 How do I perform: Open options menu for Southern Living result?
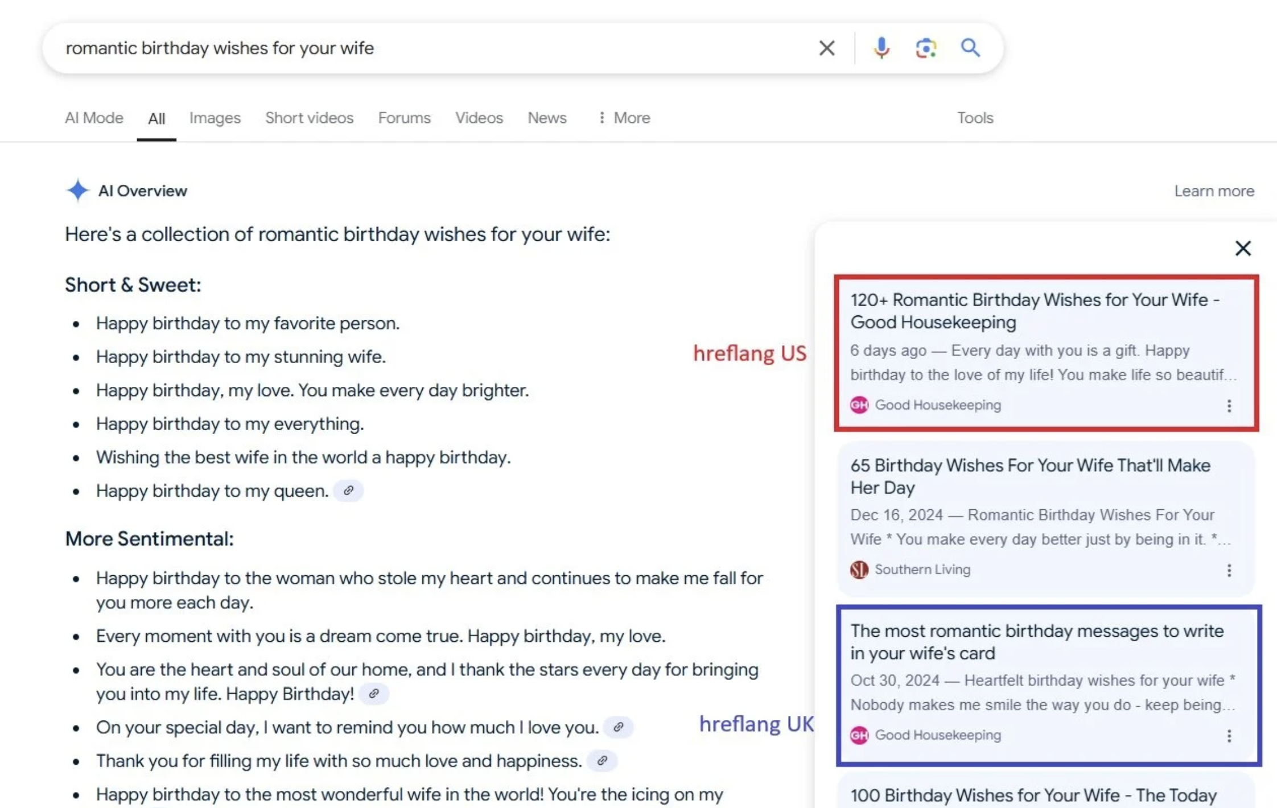coord(1229,570)
